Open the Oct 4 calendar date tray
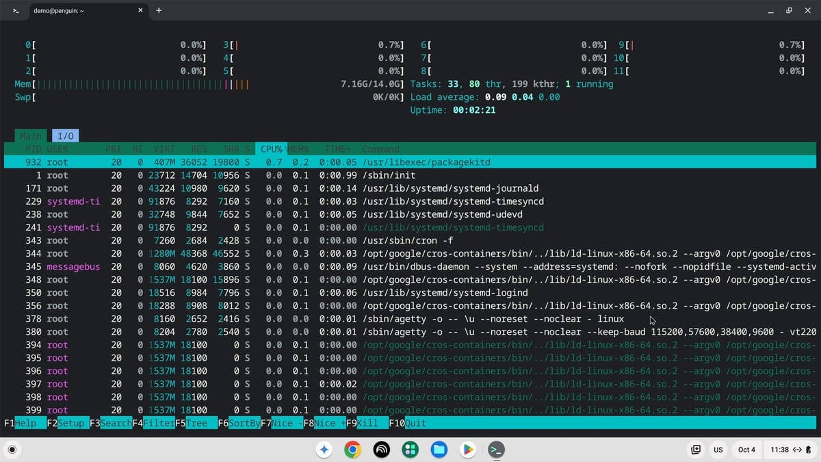 tap(746, 450)
